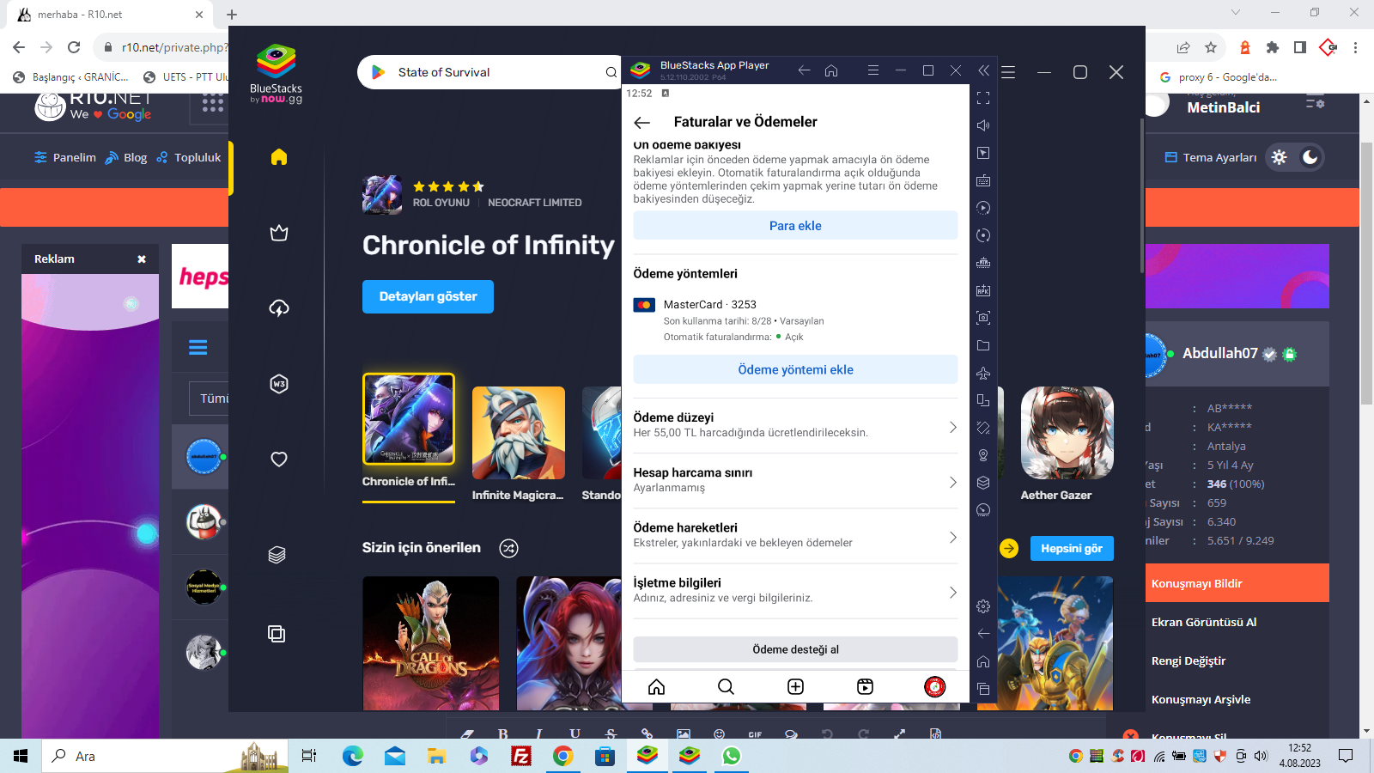Open the BlueStacks App Player hamburger menu
The image size is (1374, 773).
click(x=873, y=70)
